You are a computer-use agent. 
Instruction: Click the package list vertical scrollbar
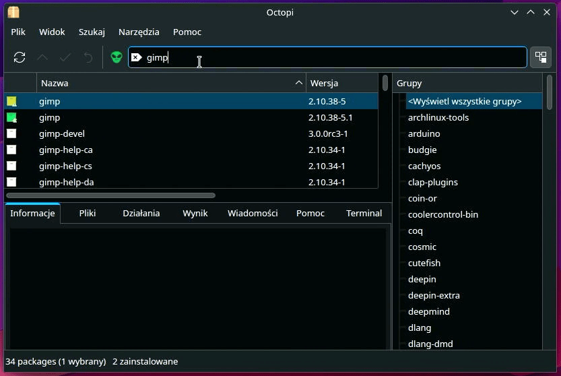coord(385,83)
